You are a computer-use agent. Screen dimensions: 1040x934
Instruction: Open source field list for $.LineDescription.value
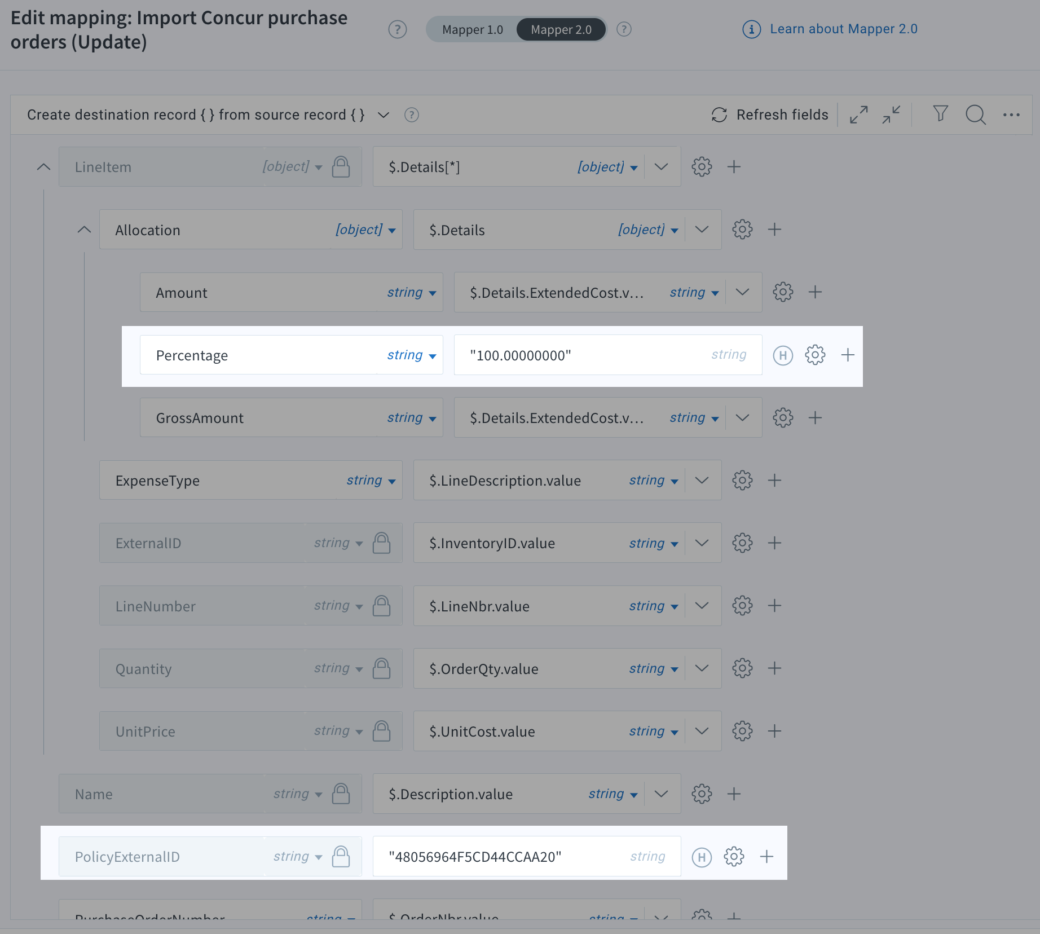702,481
